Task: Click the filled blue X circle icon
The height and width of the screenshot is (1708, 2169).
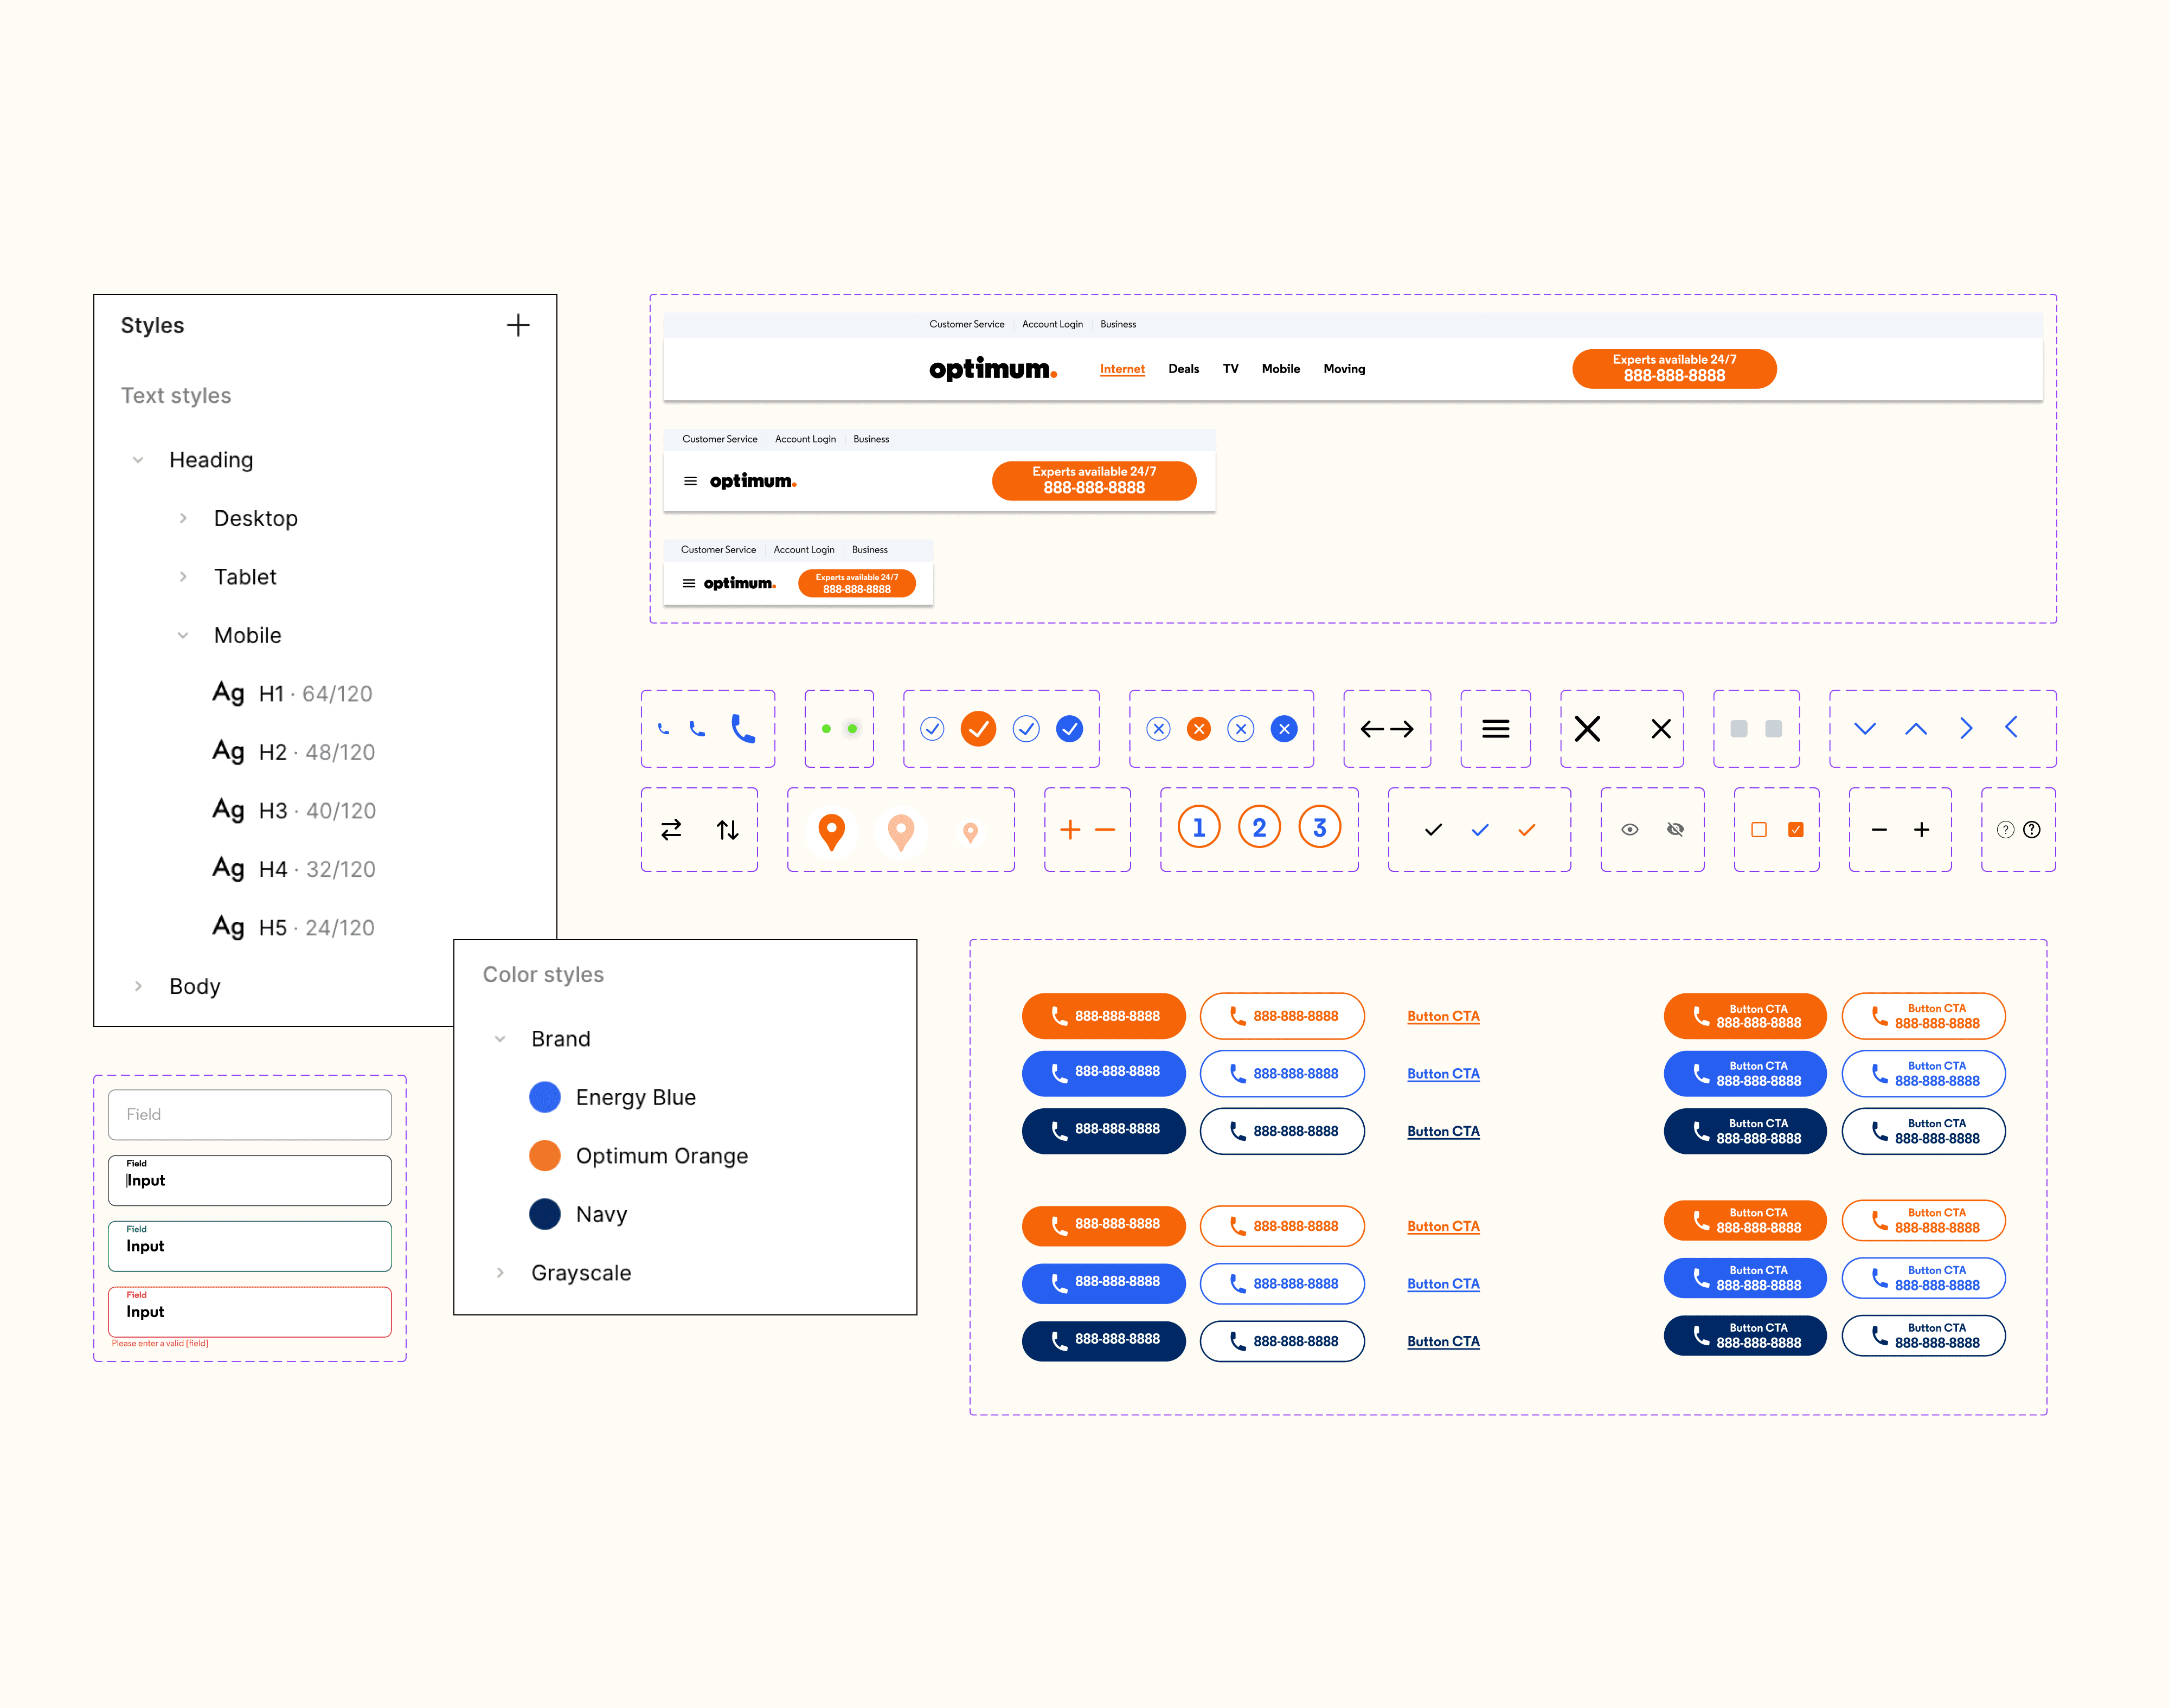Action: pos(1284,729)
